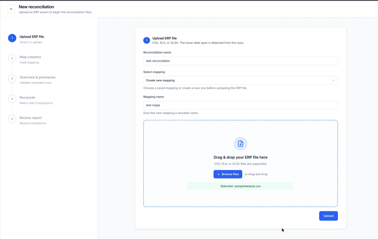
Task: Click 'Give this new mapping a reusable name.'
Action: [x=171, y=113]
